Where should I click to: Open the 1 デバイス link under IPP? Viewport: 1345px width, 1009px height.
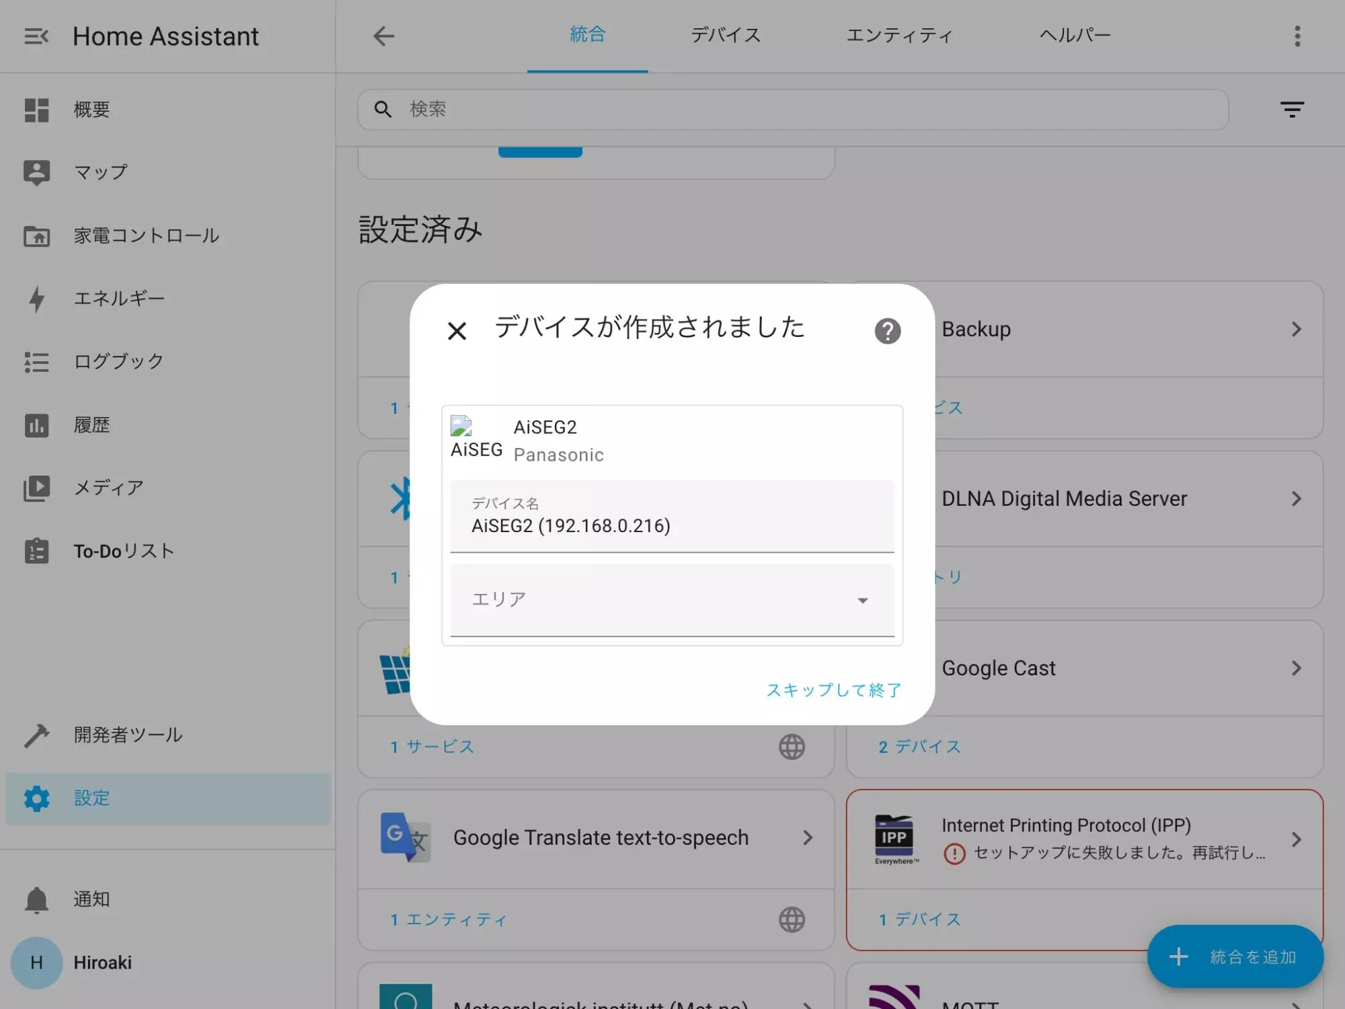tap(919, 920)
